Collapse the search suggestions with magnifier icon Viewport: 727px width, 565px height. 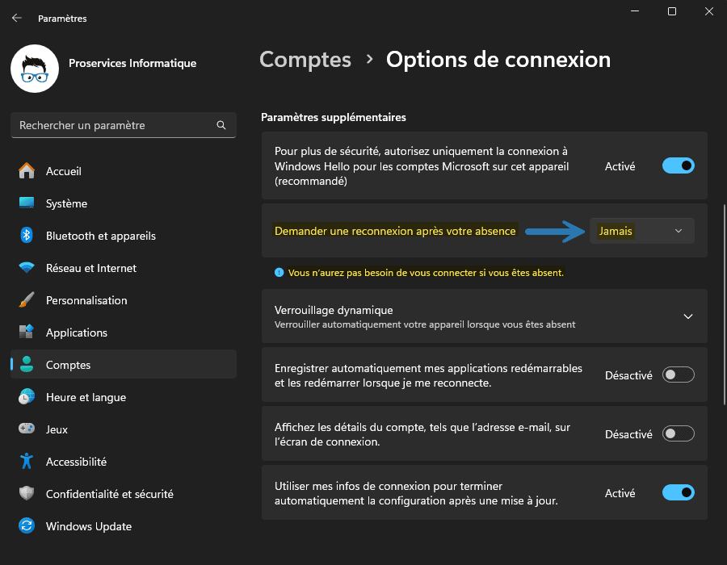pyautogui.click(x=221, y=125)
